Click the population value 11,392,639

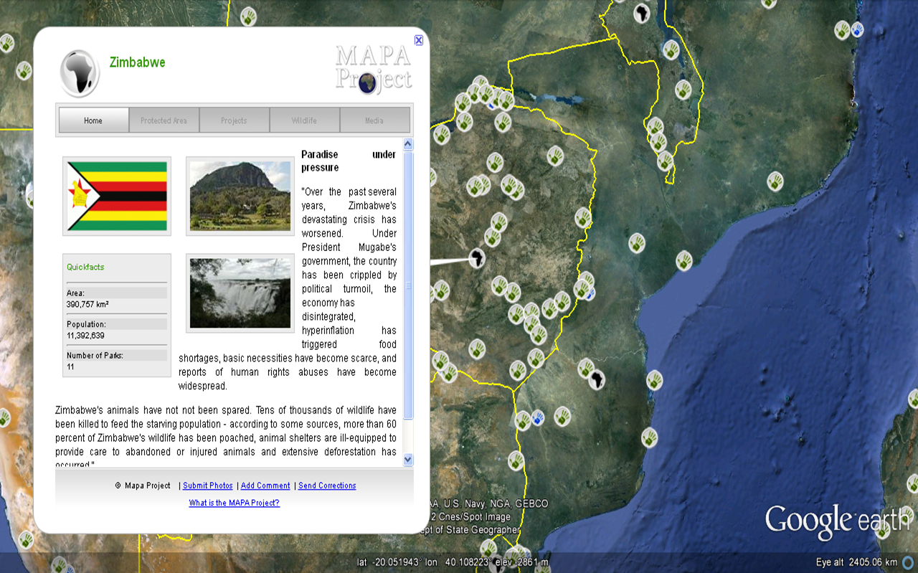pos(85,335)
